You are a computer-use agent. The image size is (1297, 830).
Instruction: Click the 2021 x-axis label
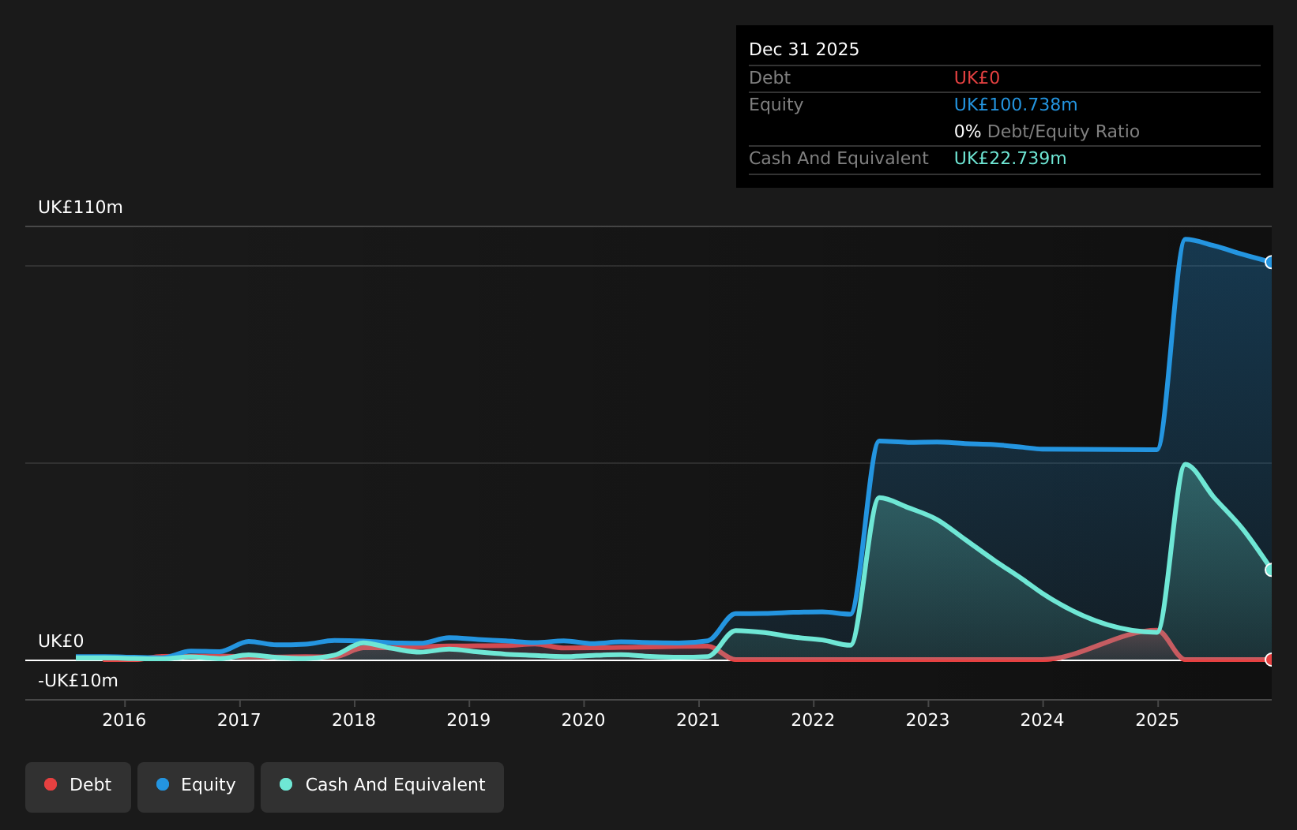(698, 720)
